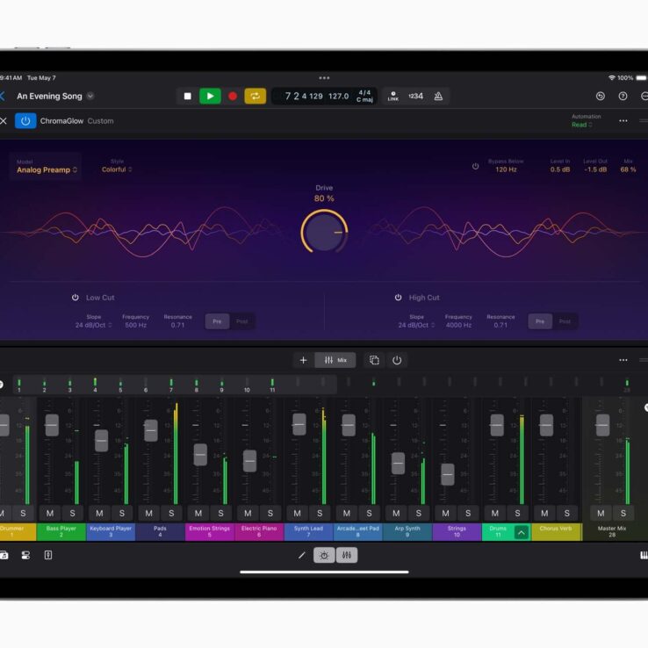
Task: Open the Automation Read mode dropdown
Action: [x=582, y=125]
